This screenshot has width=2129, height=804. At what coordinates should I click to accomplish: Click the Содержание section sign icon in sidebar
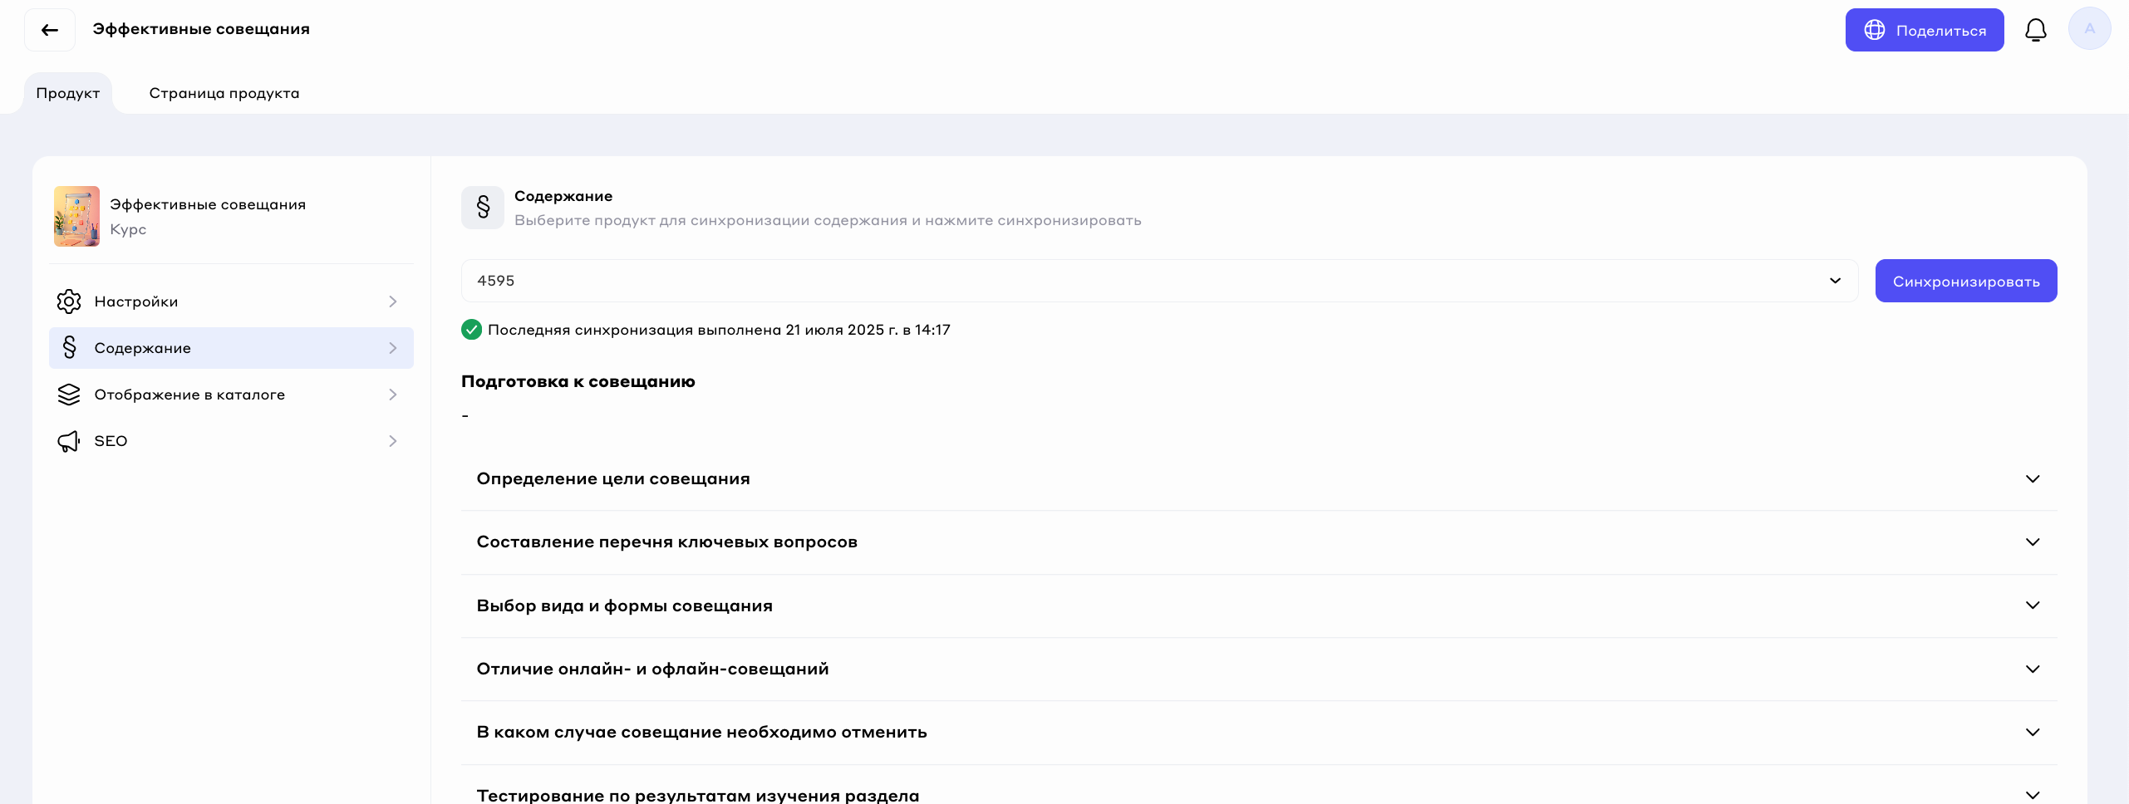tap(69, 348)
